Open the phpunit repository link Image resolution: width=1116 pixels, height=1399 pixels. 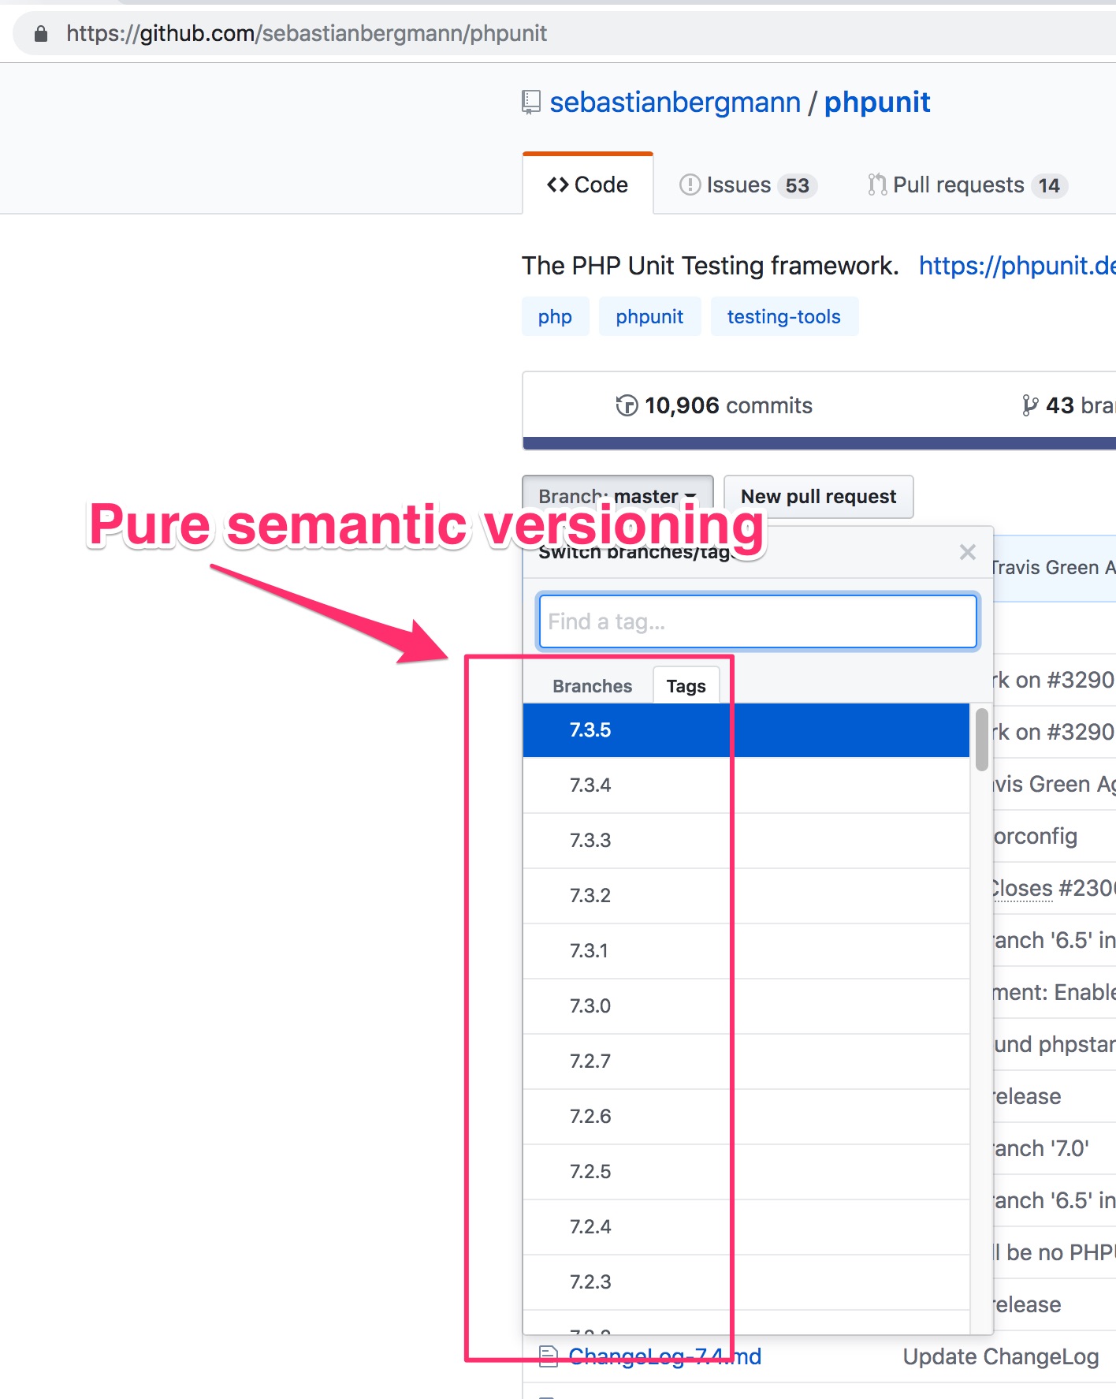click(x=877, y=103)
